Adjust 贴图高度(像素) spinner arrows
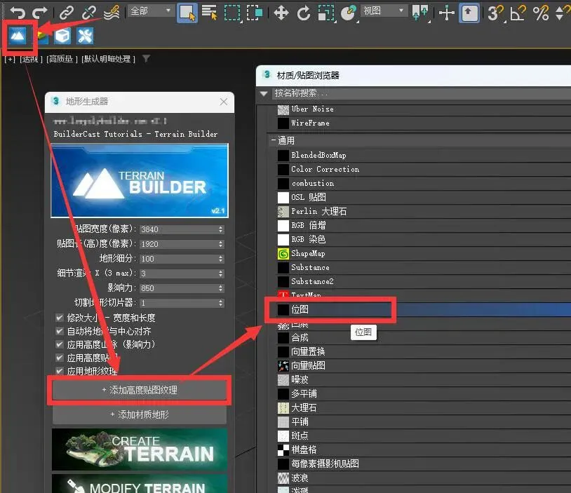 [x=220, y=244]
